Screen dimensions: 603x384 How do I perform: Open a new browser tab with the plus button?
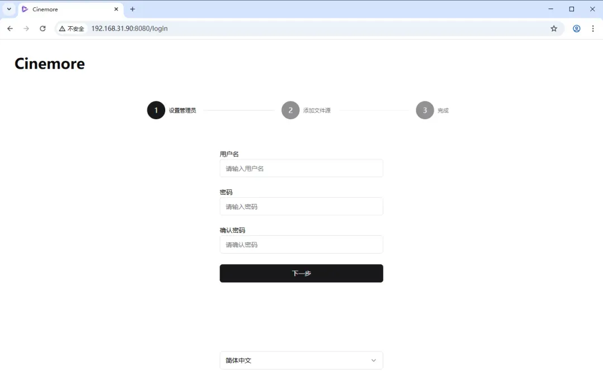132,9
